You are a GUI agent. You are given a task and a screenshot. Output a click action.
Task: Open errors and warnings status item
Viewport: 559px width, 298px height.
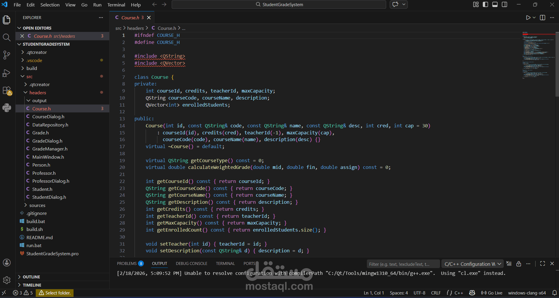click(23, 293)
